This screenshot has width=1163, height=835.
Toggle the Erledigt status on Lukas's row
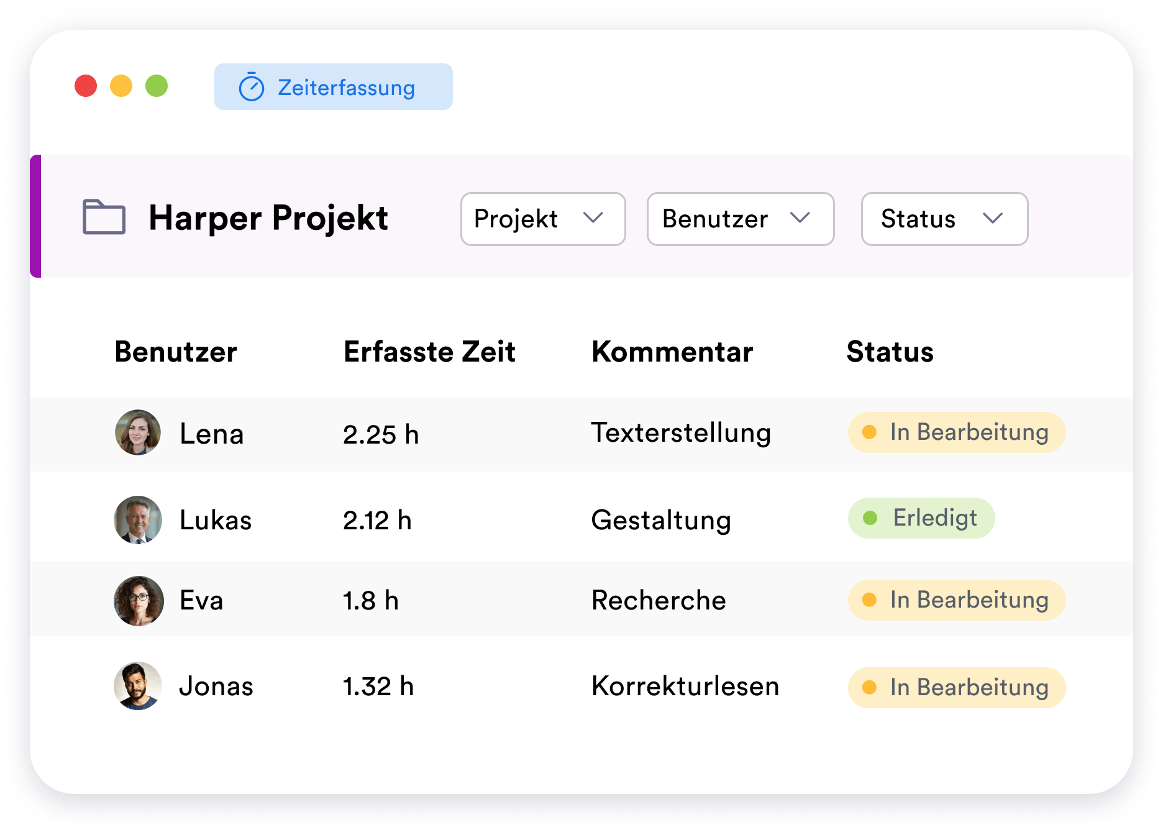pyautogui.click(x=921, y=518)
